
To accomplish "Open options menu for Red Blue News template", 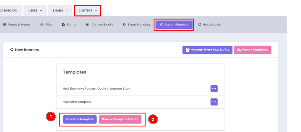I will (214, 89).
